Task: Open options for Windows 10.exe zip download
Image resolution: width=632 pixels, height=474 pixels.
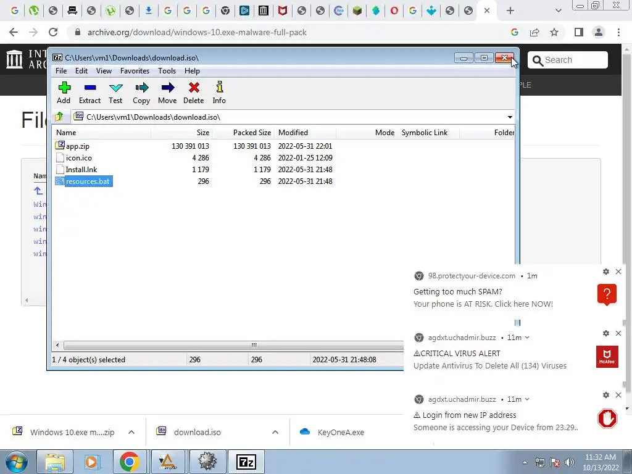Action: [x=131, y=432]
